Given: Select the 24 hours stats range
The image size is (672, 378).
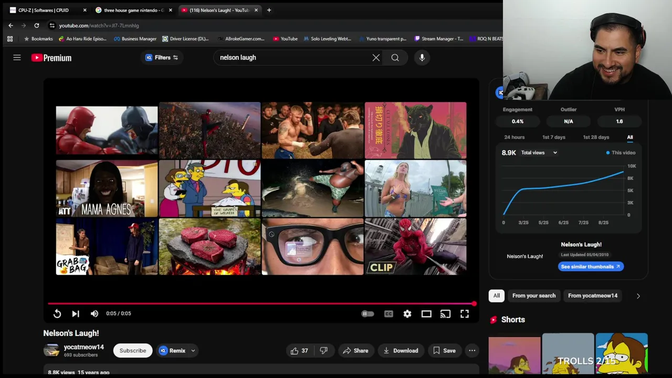Looking at the screenshot, I should [x=514, y=137].
